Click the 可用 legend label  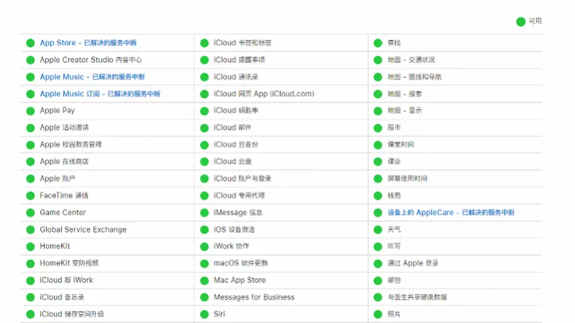click(x=535, y=22)
